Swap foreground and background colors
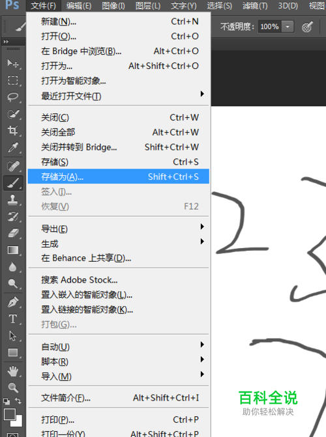The image size is (326, 437). [x=18, y=401]
